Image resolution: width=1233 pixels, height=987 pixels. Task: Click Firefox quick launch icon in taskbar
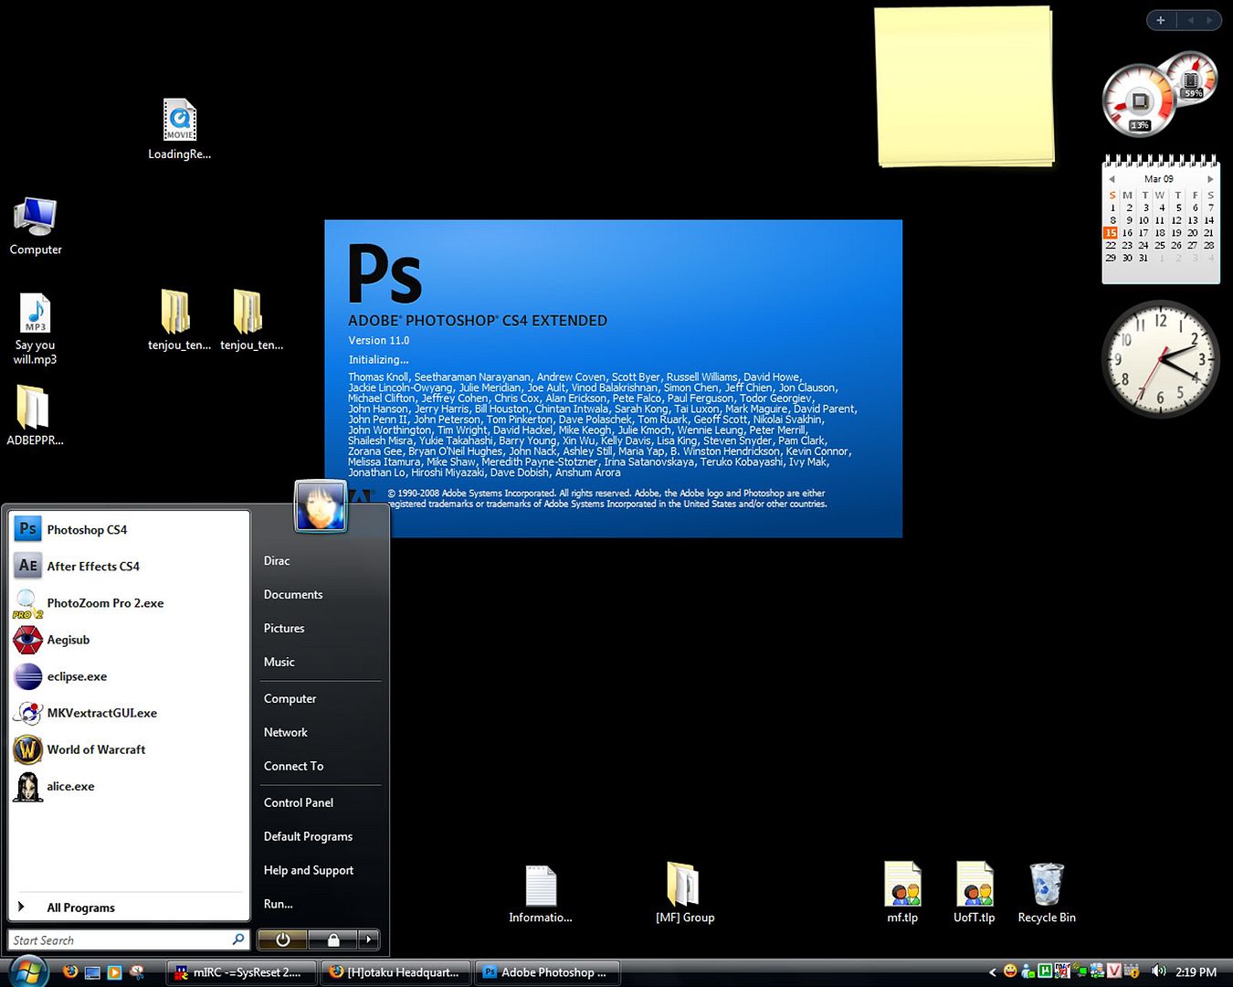(70, 971)
